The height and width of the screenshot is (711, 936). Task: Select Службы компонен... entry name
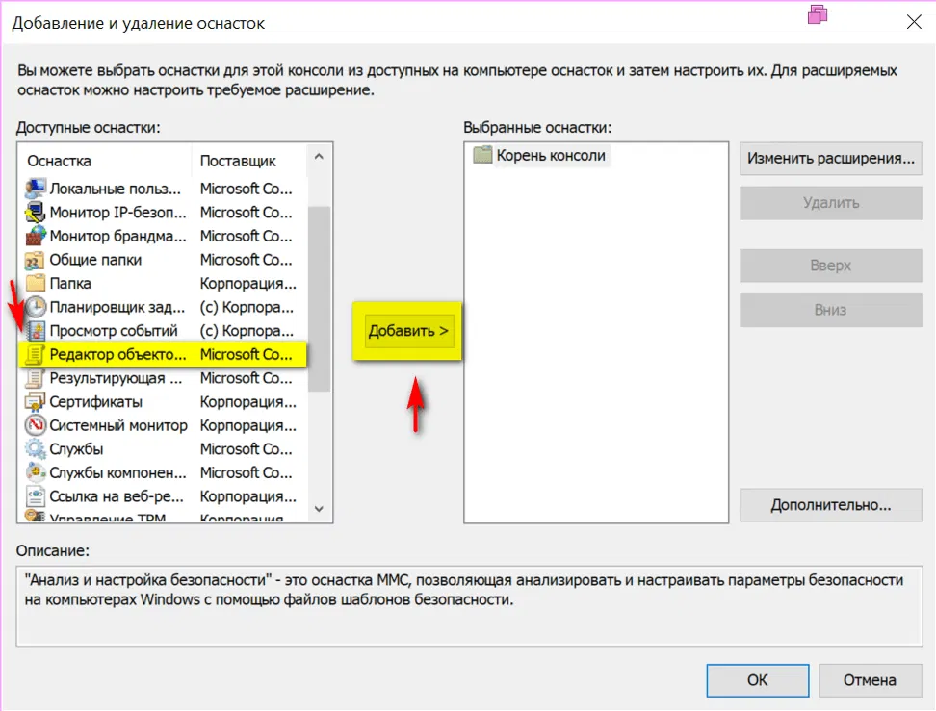[118, 473]
